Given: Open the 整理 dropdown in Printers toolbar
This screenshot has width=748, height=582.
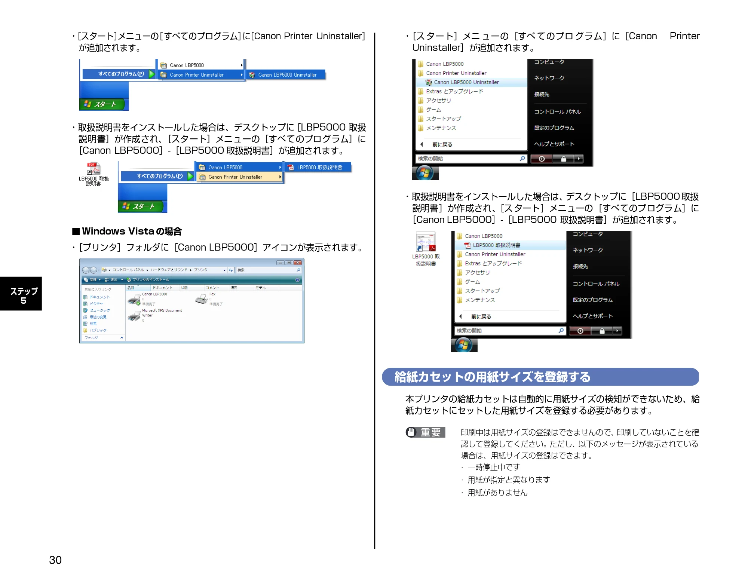Looking at the screenshot, I should tap(92, 280).
